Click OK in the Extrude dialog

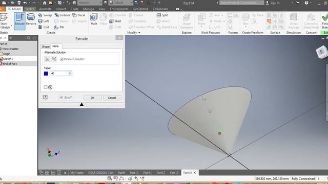93,98
